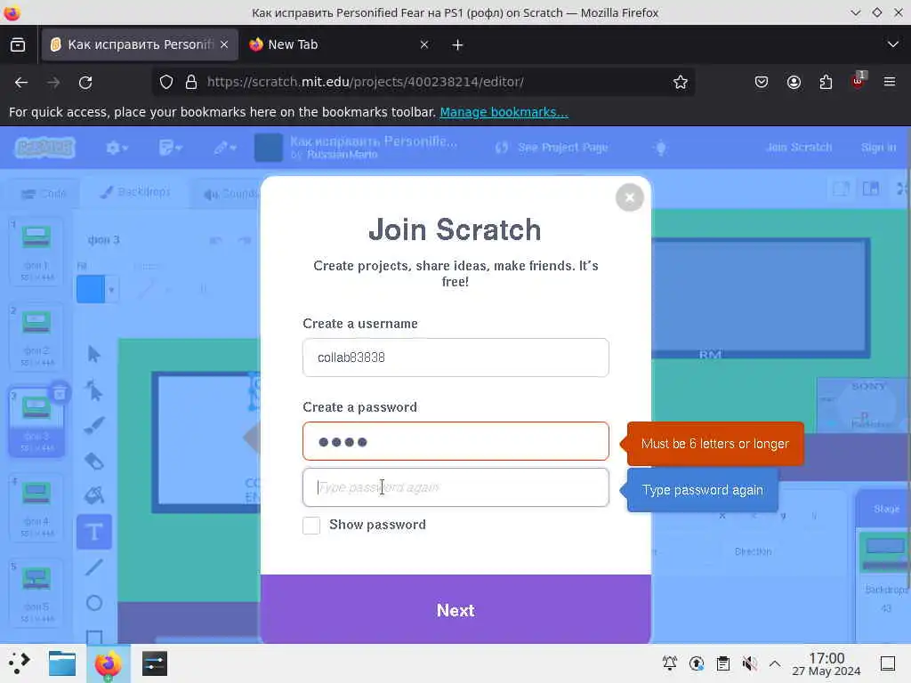Go back with the browser back arrow
This screenshot has height=683, width=911.
[21, 83]
